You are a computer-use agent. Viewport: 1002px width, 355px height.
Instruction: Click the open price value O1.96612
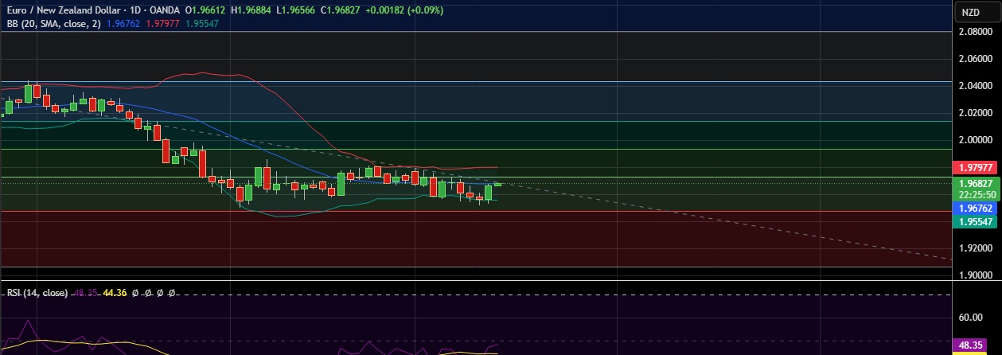[206, 10]
